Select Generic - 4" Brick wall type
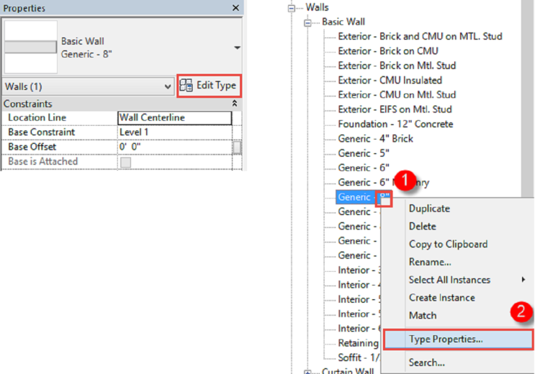The height and width of the screenshot is (374, 535). point(375,138)
